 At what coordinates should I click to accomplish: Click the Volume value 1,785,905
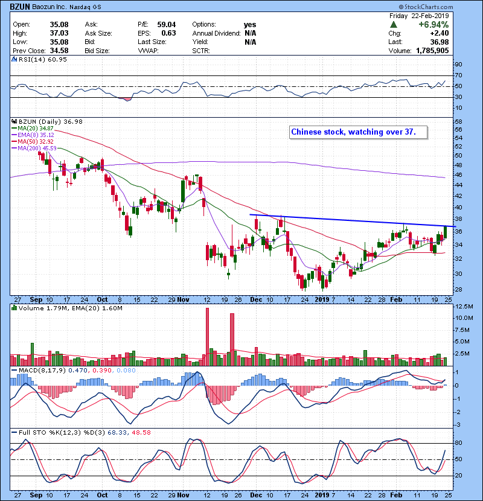point(432,51)
